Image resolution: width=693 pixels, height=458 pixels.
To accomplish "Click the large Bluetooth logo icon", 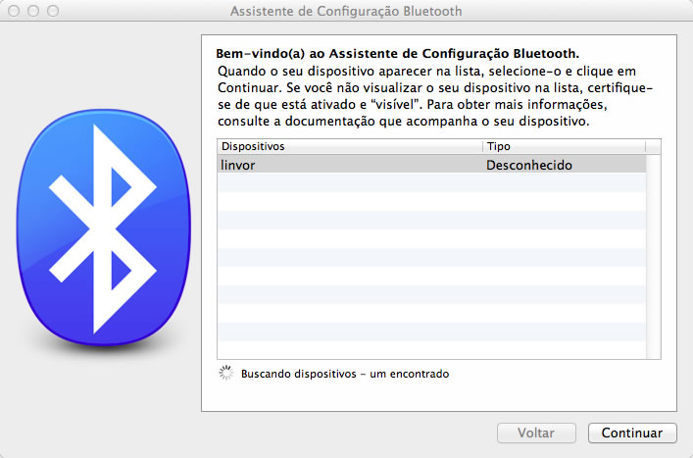I will [104, 228].
